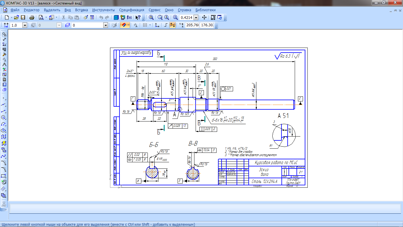Open the Справка menu
Screen dimensions: 403x227
pos(184,10)
